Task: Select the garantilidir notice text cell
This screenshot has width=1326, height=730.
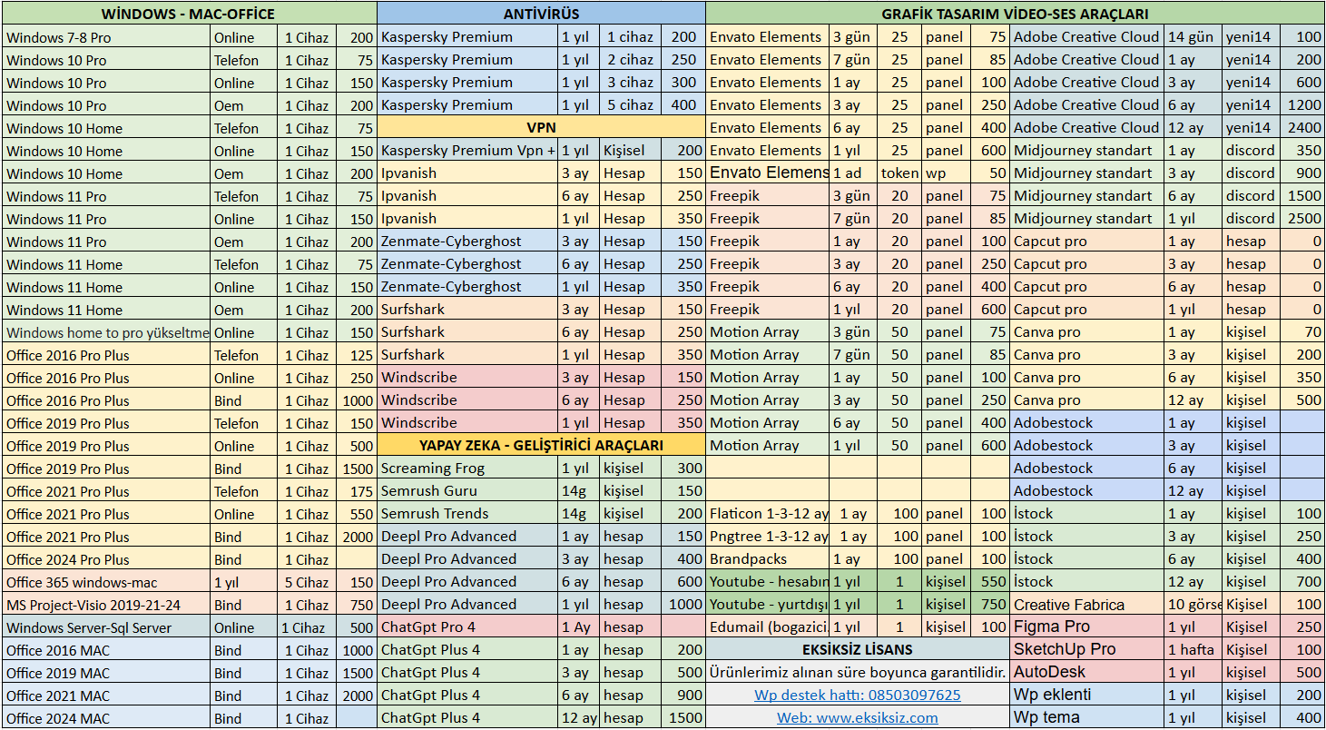Action: [x=858, y=673]
